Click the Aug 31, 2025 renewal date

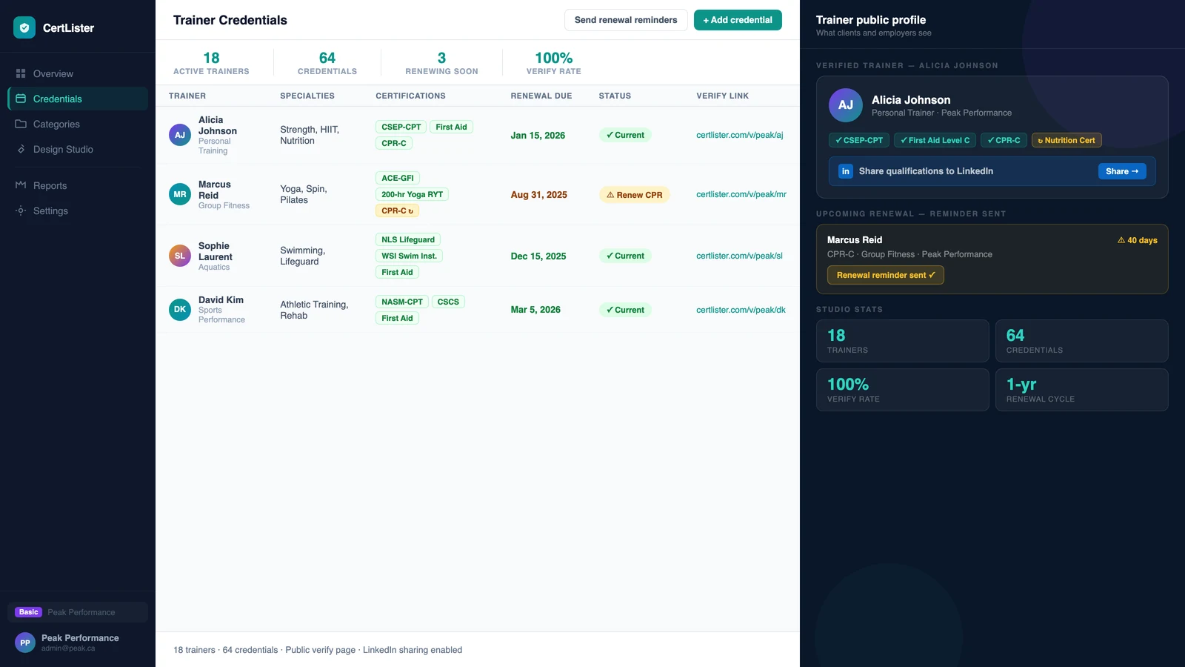[538, 195]
